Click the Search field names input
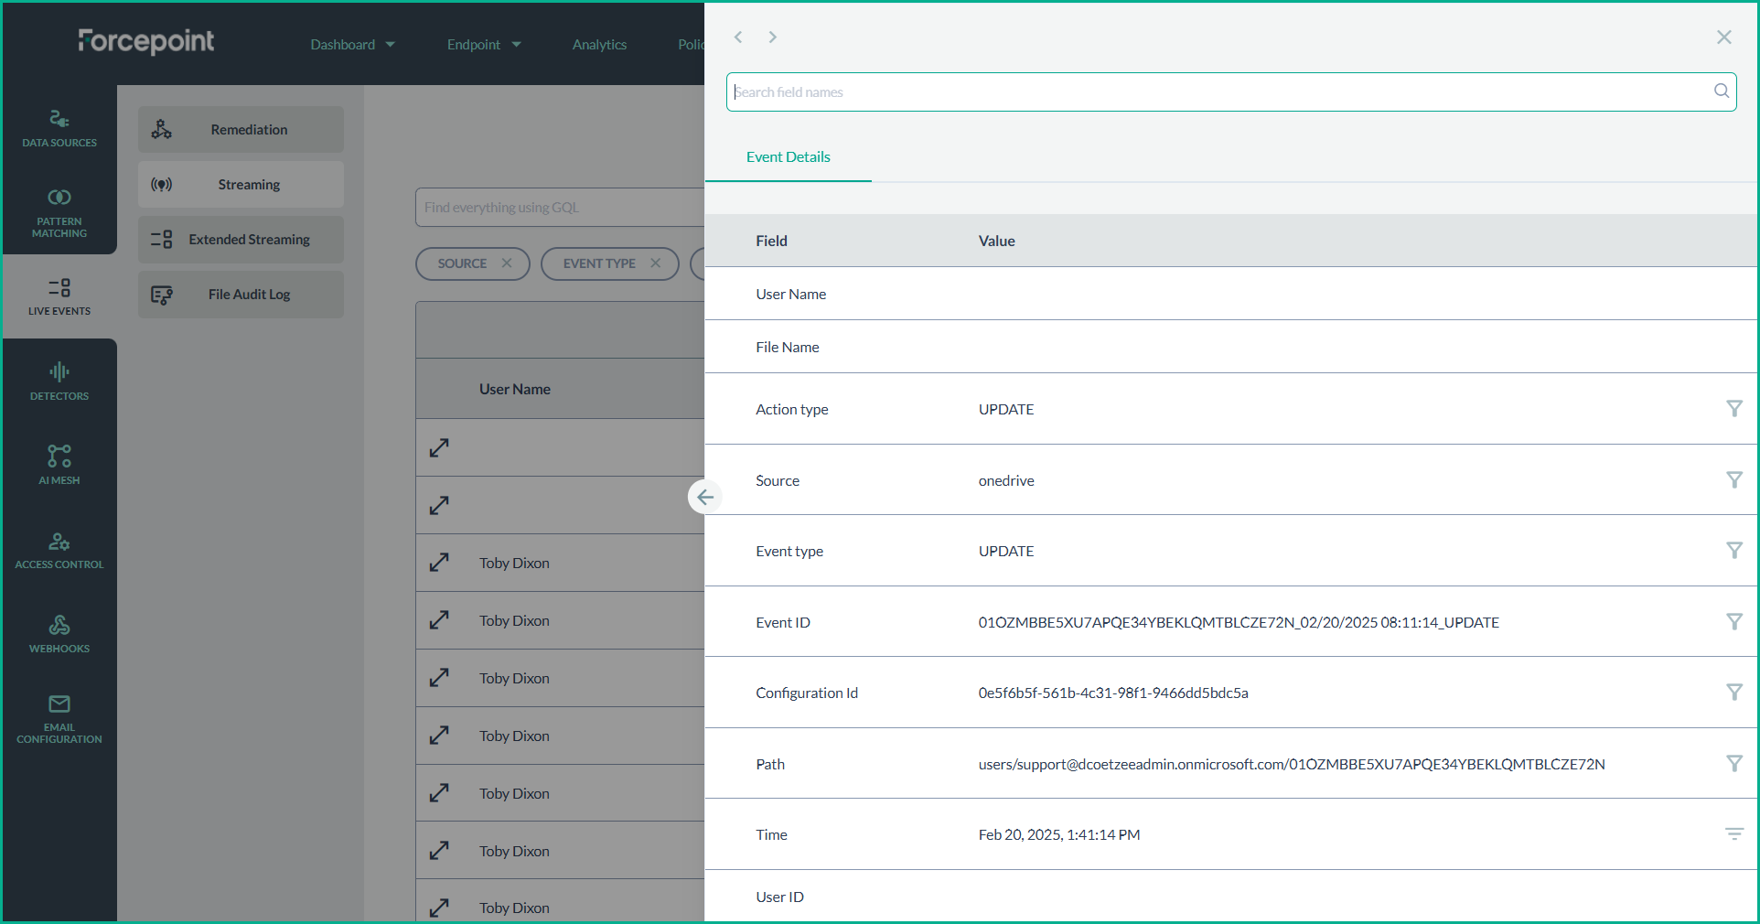This screenshot has width=1760, height=924. click(1221, 92)
